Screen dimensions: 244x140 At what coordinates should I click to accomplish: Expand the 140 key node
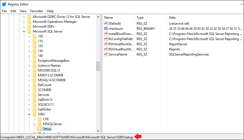(29, 56)
